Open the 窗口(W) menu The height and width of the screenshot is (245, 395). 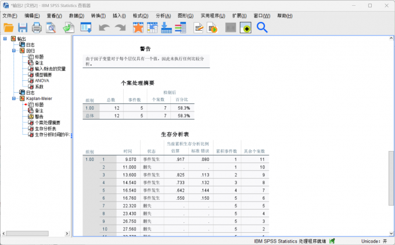click(x=262, y=16)
